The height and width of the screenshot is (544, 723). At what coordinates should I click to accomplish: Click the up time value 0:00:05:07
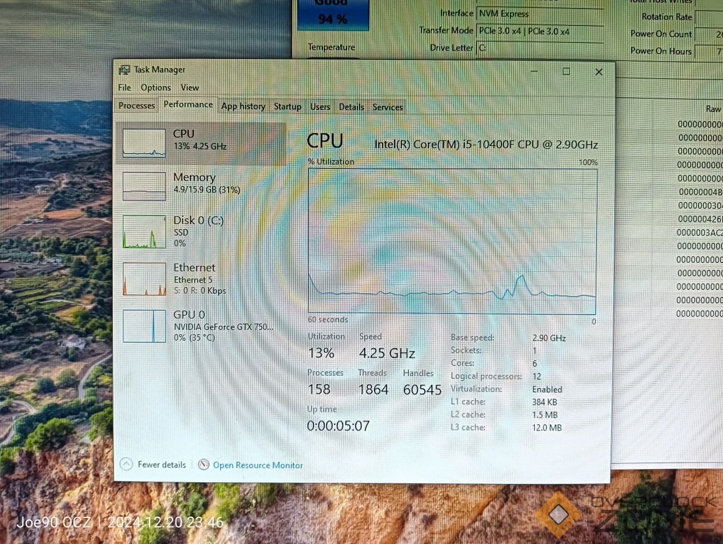pyautogui.click(x=339, y=426)
